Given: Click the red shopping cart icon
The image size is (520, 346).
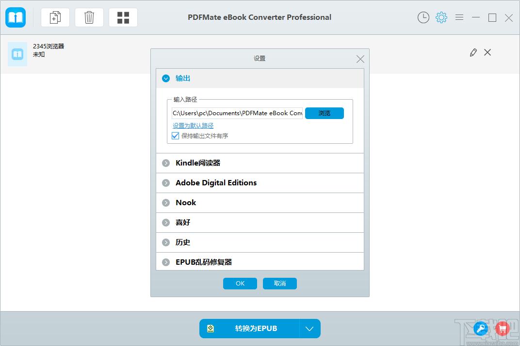Looking at the screenshot, I should [x=503, y=329].
